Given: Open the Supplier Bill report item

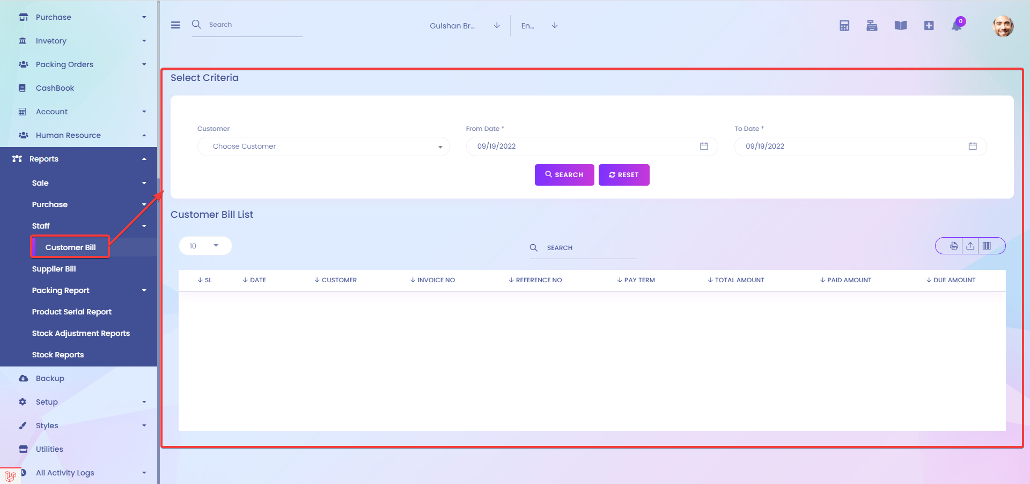Looking at the screenshot, I should (x=54, y=269).
